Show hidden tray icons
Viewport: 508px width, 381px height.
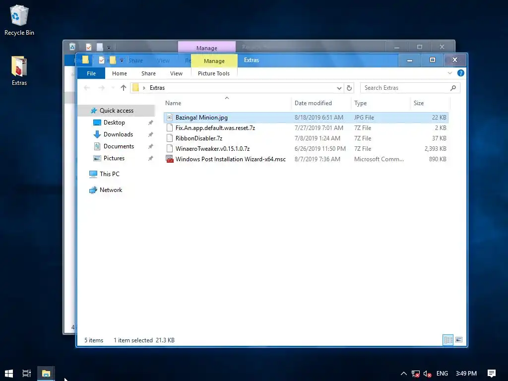pyautogui.click(x=404, y=374)
